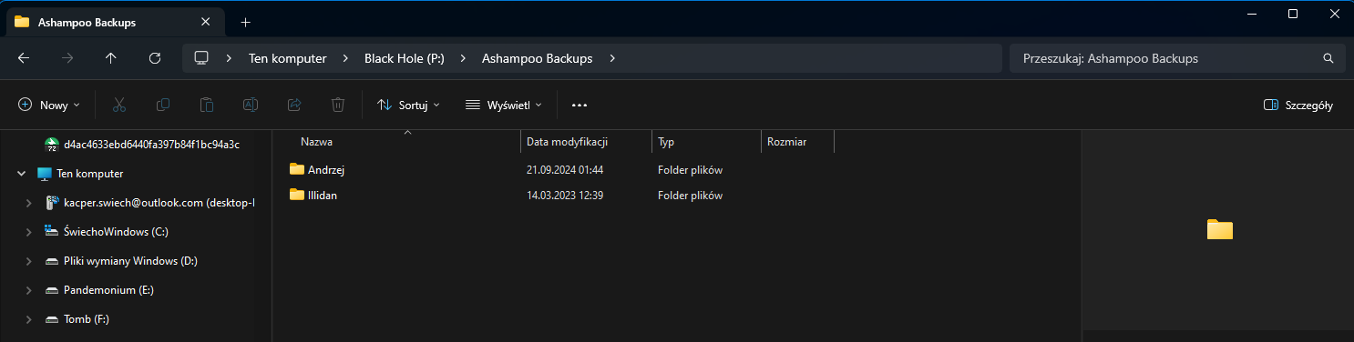Open the Nowy dropdown menu
The image size is (1354, 342).
[x=49, y=105]
